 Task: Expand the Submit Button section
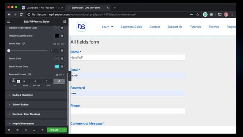[x=36, y=105]
